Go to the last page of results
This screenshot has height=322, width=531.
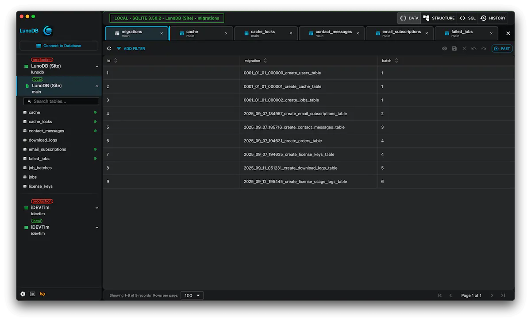coord(503,295)
